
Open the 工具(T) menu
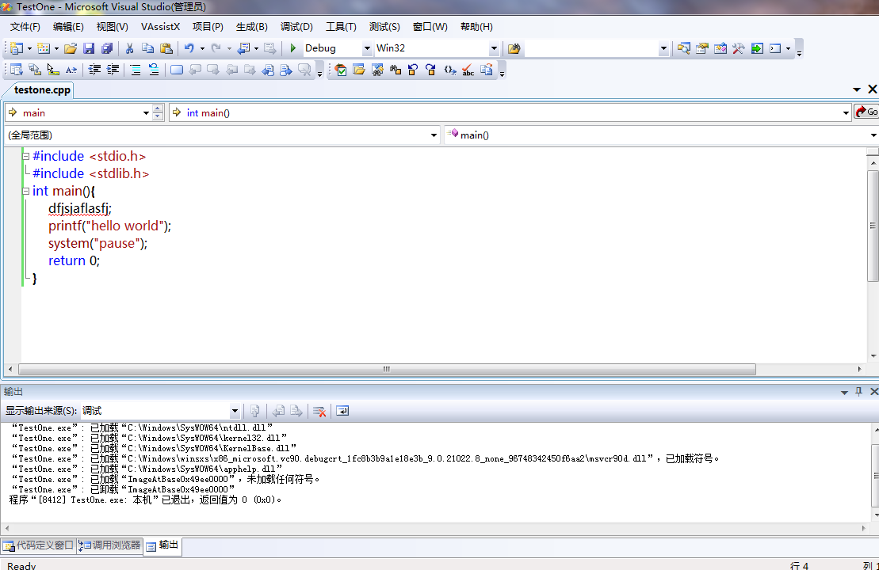(341, 27)
